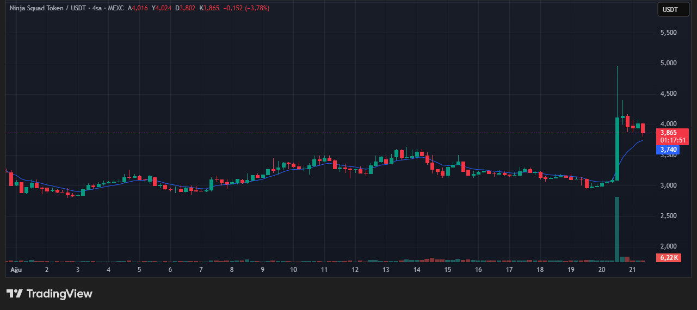Select date 7 on the time axis
Viewport: 697px width, 310px height.
coord(201,270)
